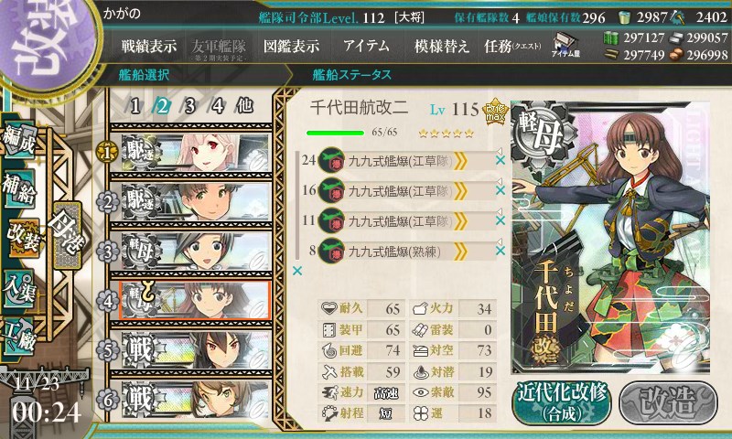Click the 母港 home port icon

click(x=67, y=235)
